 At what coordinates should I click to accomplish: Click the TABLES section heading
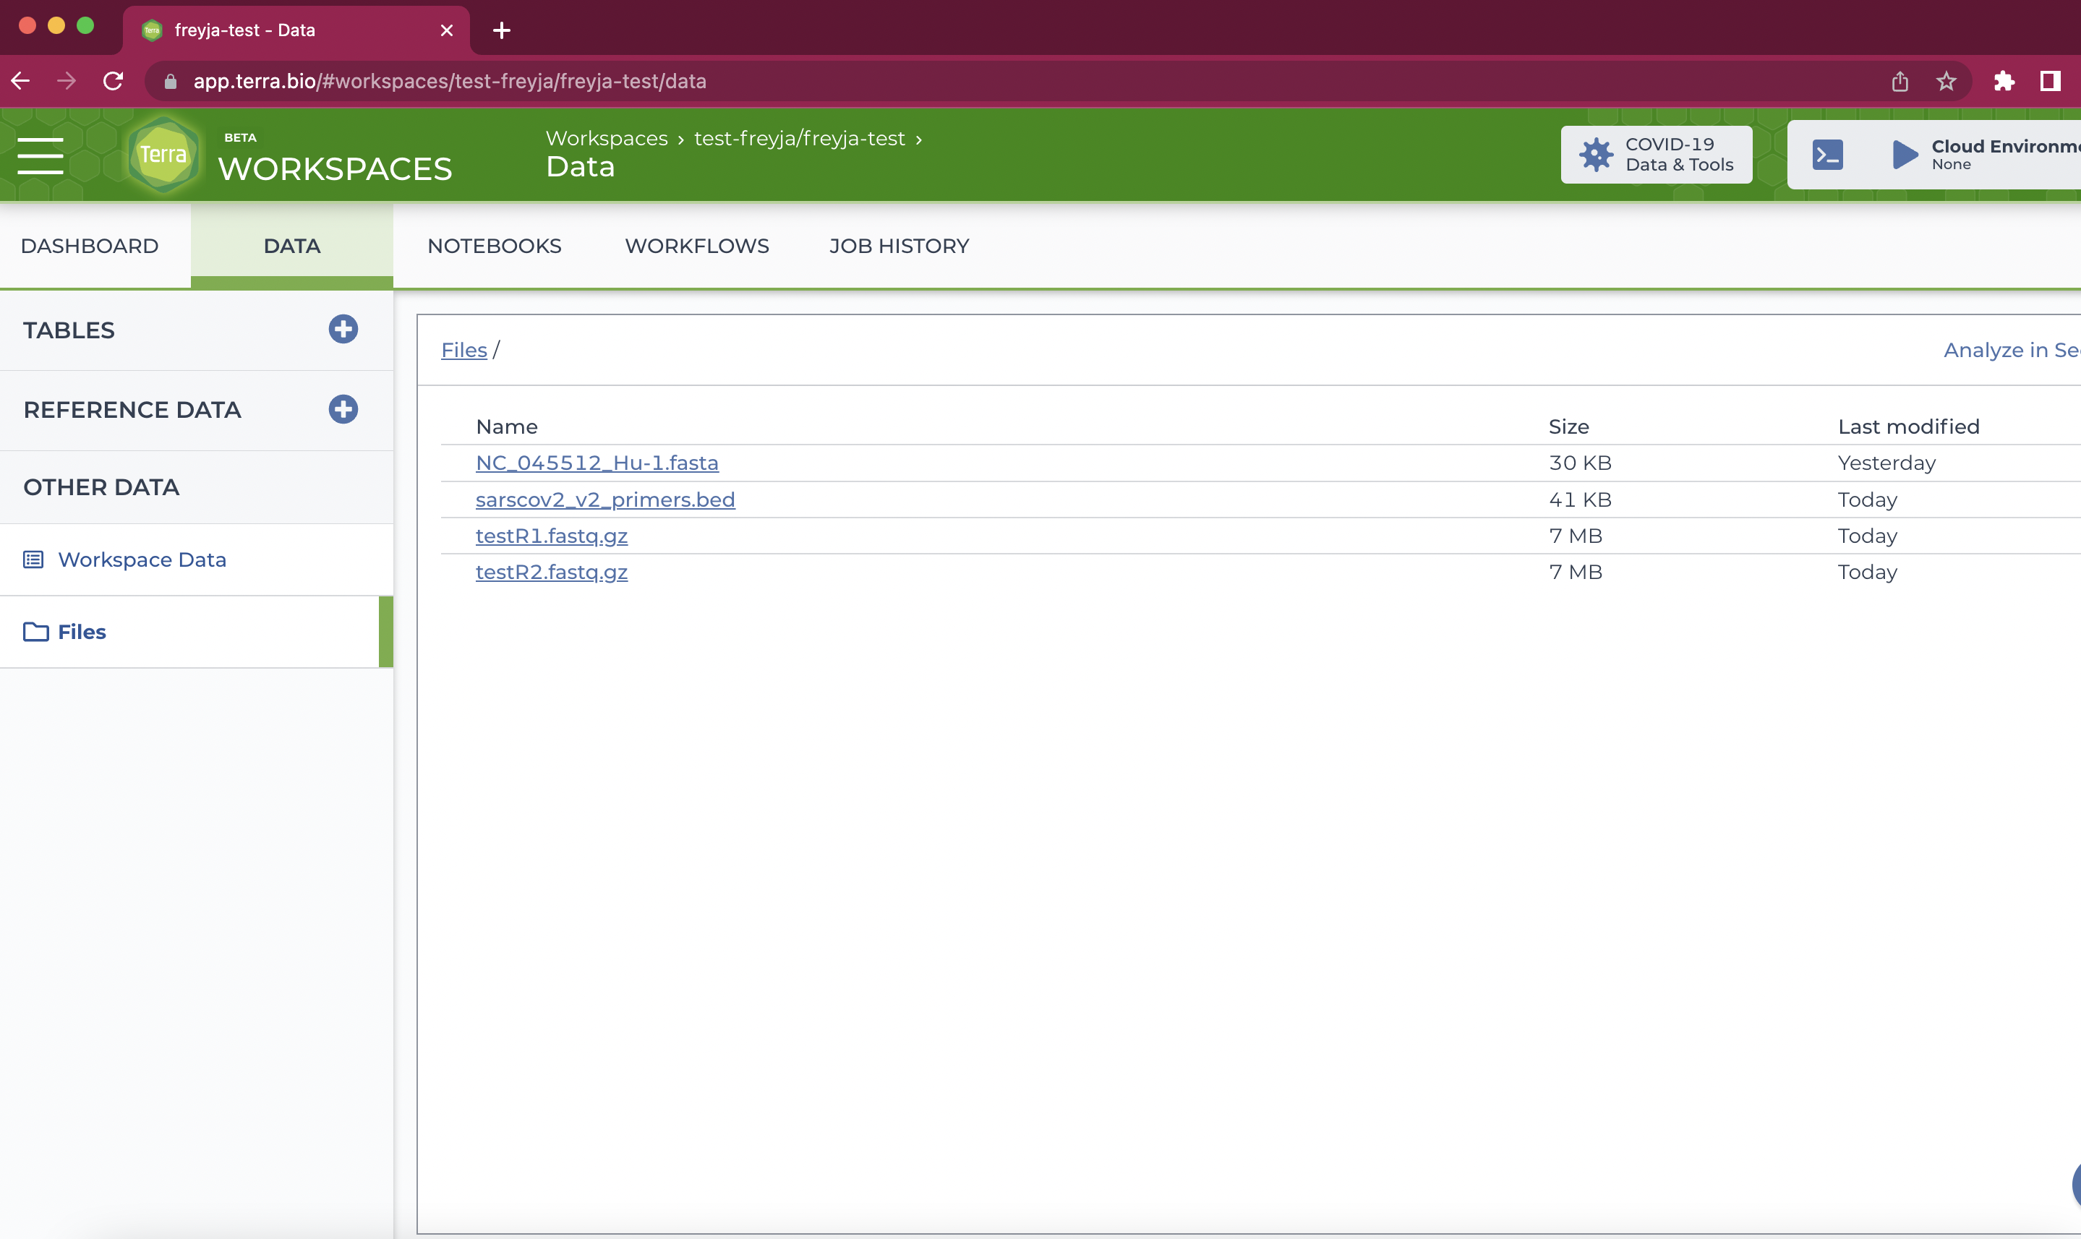point(69,330)
